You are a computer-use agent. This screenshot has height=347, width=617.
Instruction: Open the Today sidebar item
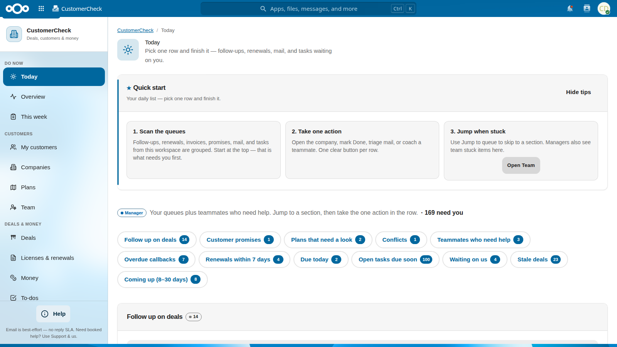click(x=54, y=77)
